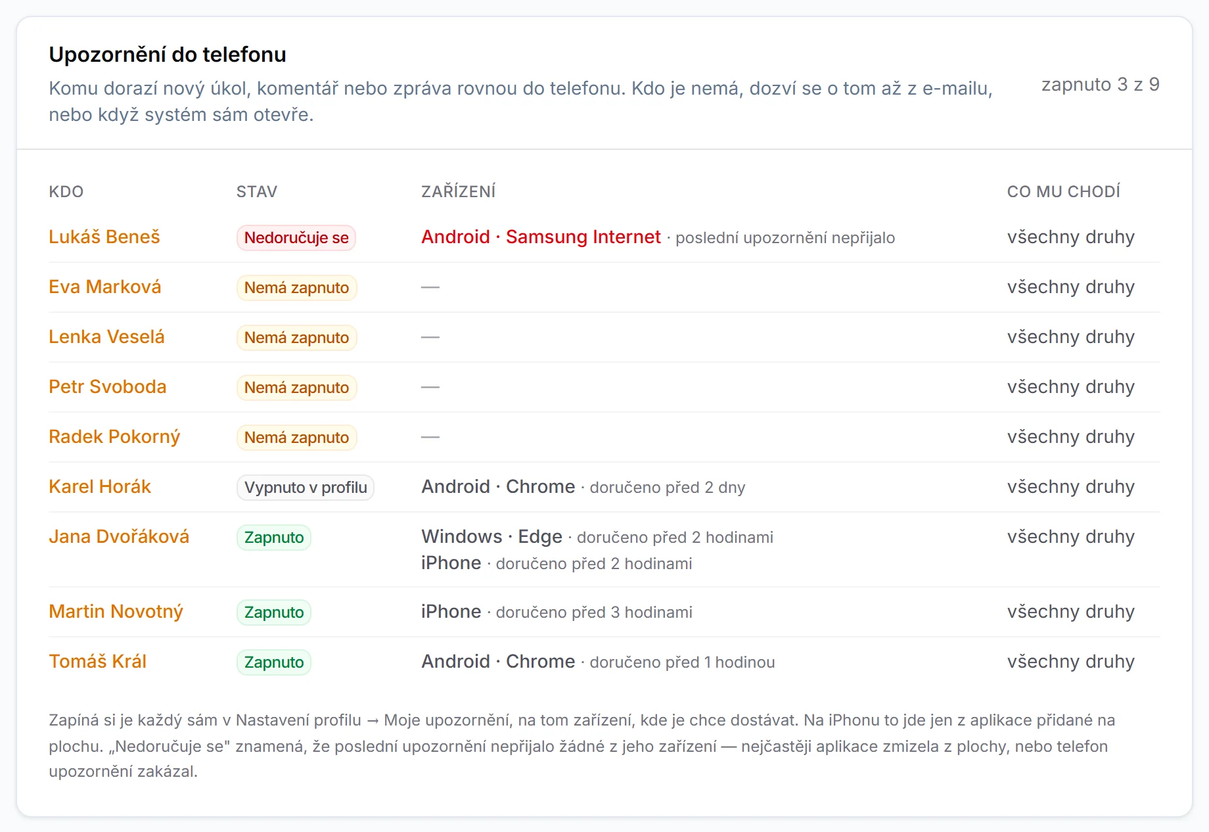This screenshot has height=832, width=1209.
Task: Click "všechny druhy" in Tomáš Král's row
Action: (x=1071, y=662)
